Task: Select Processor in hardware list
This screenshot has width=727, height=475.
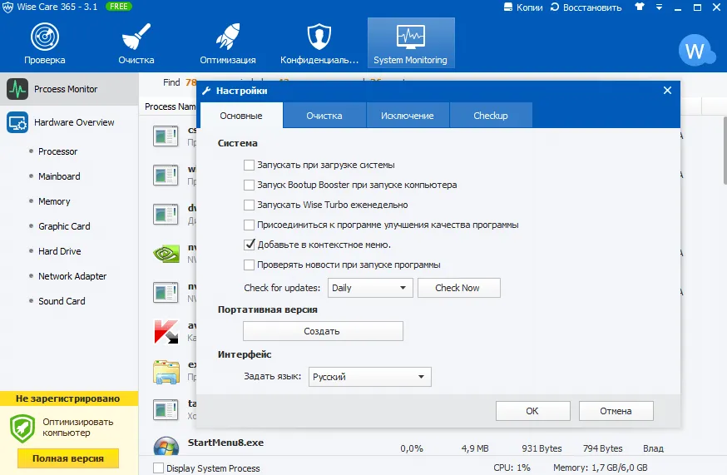Action: pos(58,151)
